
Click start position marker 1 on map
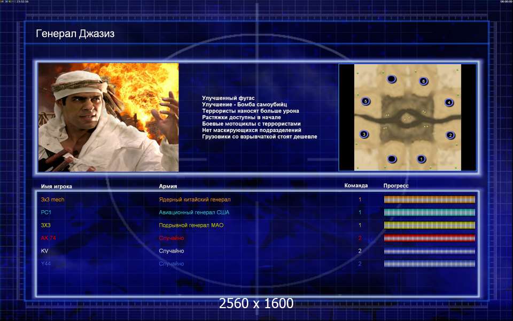click(421, 158)
